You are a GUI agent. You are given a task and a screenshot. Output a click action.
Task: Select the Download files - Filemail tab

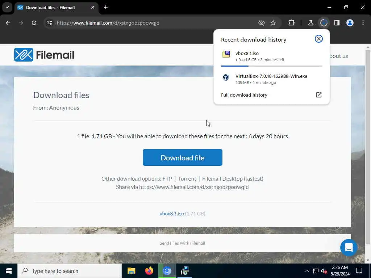tap(56, 8)
